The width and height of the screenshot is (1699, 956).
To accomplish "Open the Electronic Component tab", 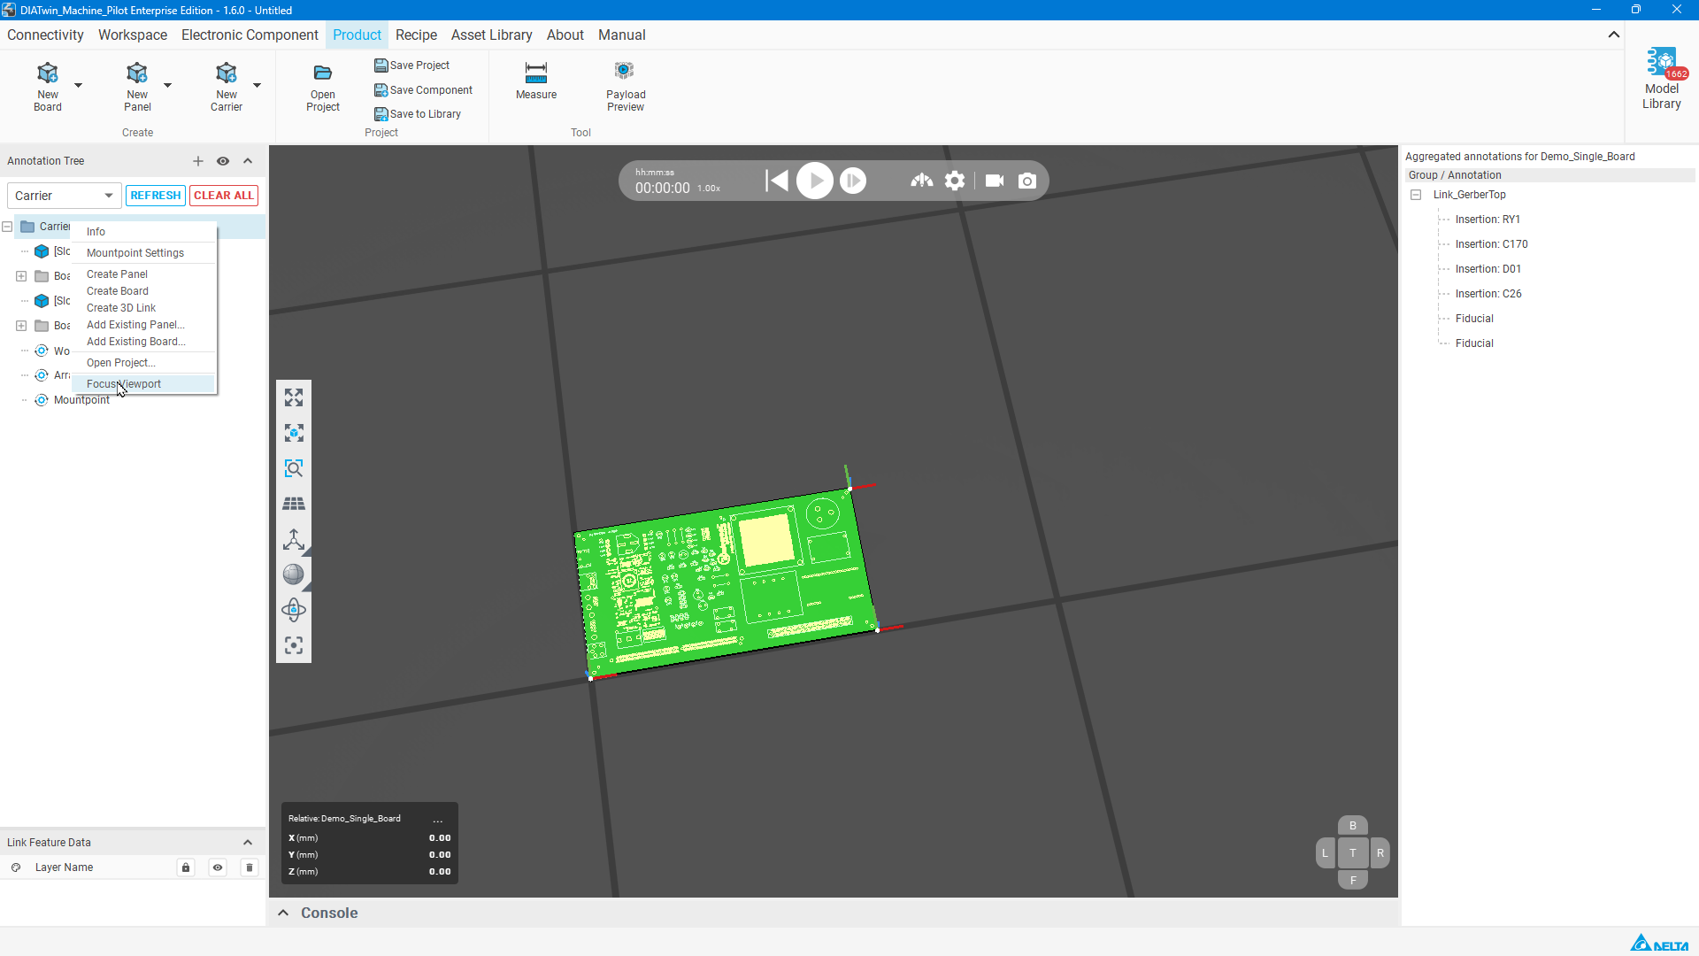I will pos(250,35).
